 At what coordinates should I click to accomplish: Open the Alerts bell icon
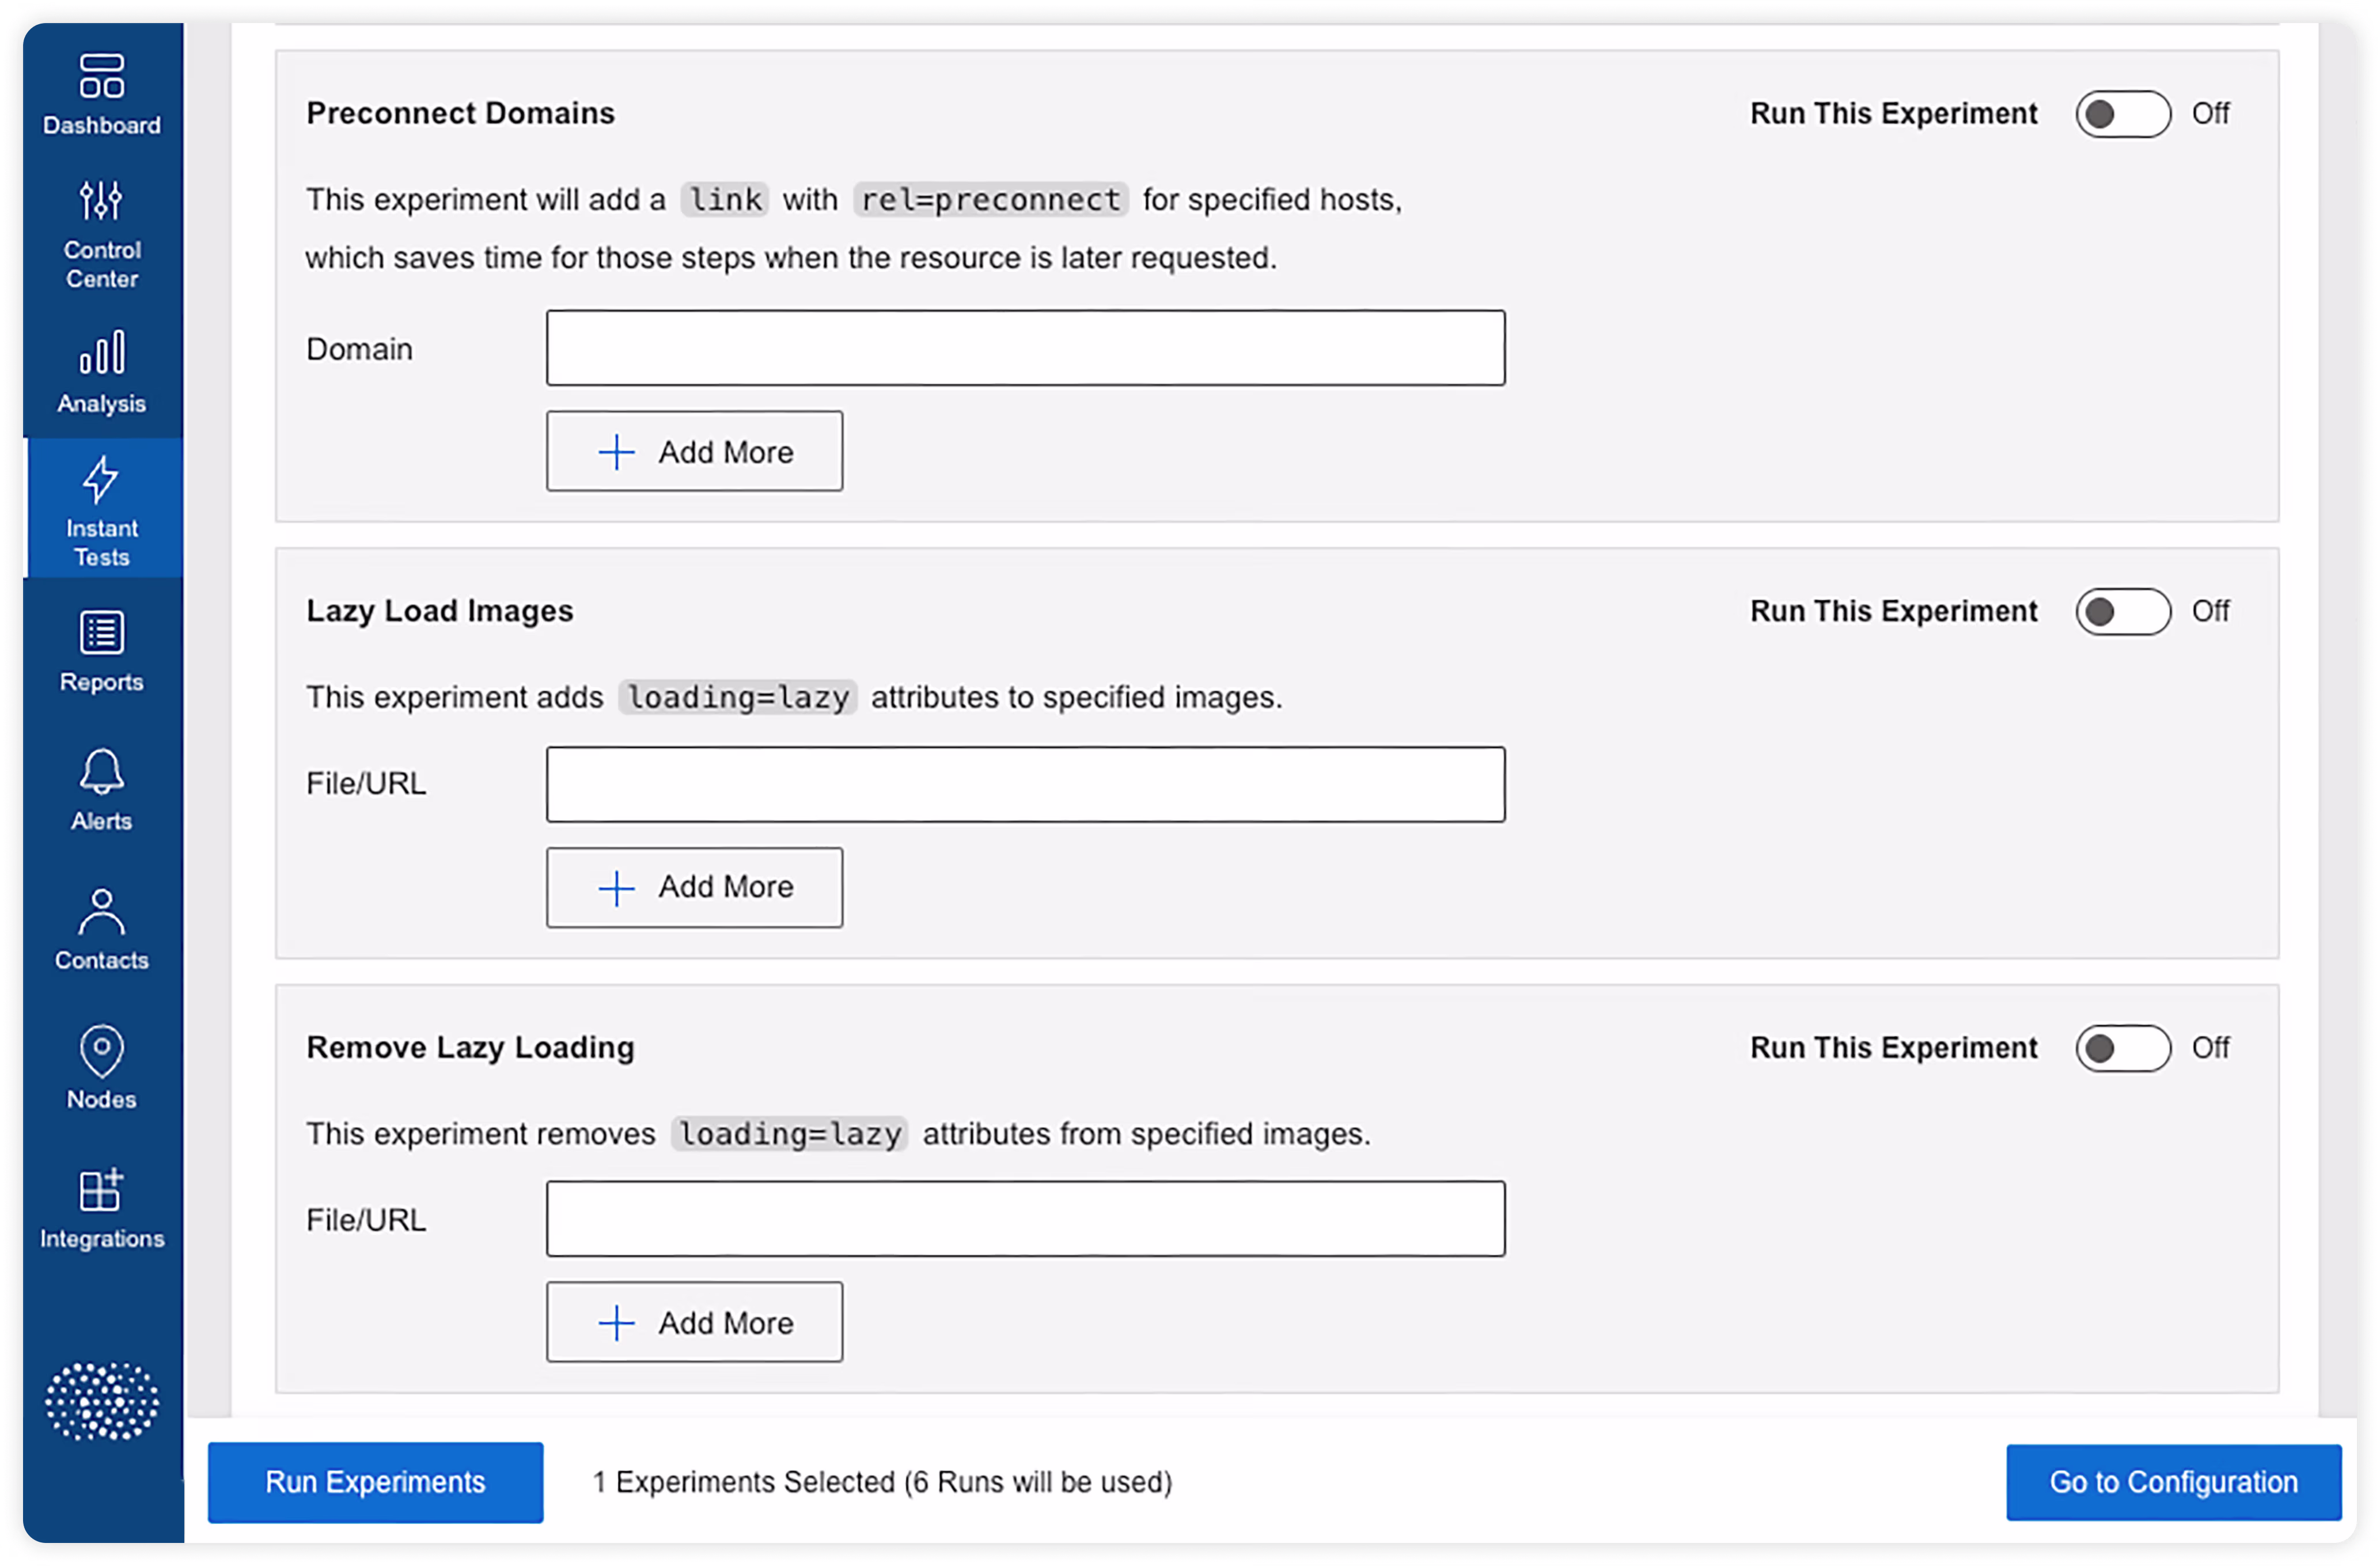point(101,772)
